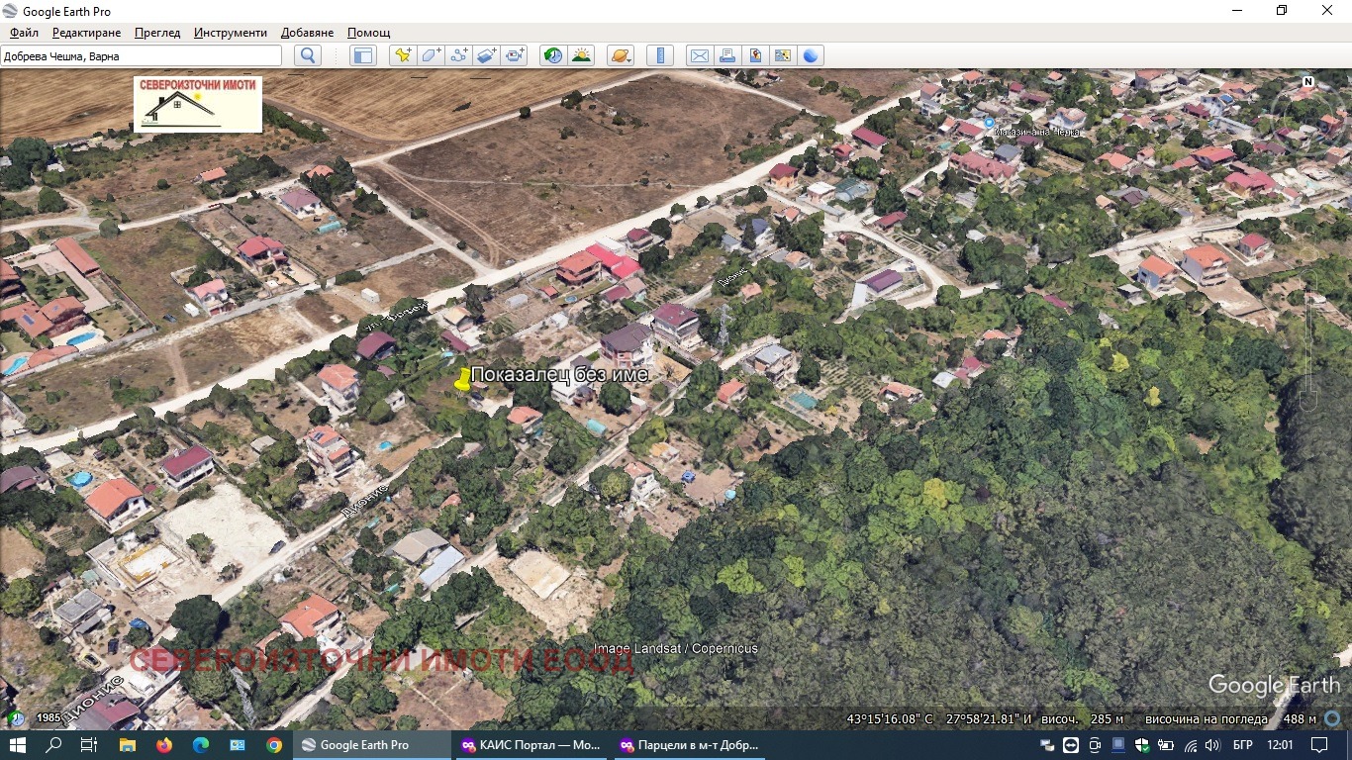Expand the Преглед menu
The height and width of the screenshot is (760, 1352).
coord(157,33)
